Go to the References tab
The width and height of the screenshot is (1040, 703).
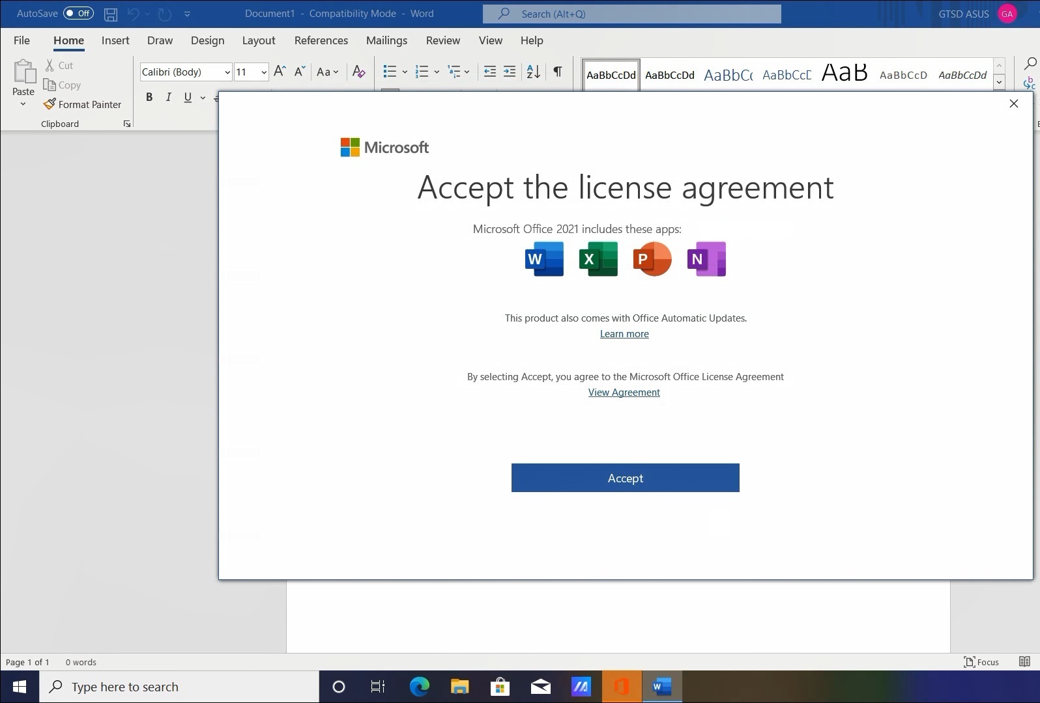pyautogui.click(x=321, y=40)
